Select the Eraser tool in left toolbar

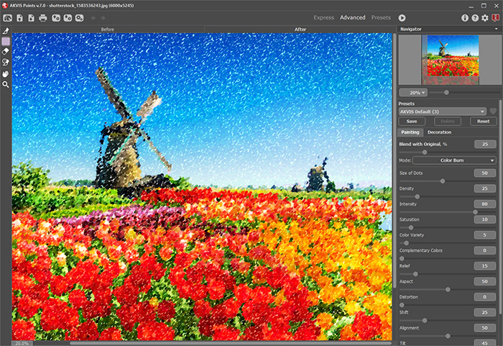pyautogui.click(x=6, y=52)
